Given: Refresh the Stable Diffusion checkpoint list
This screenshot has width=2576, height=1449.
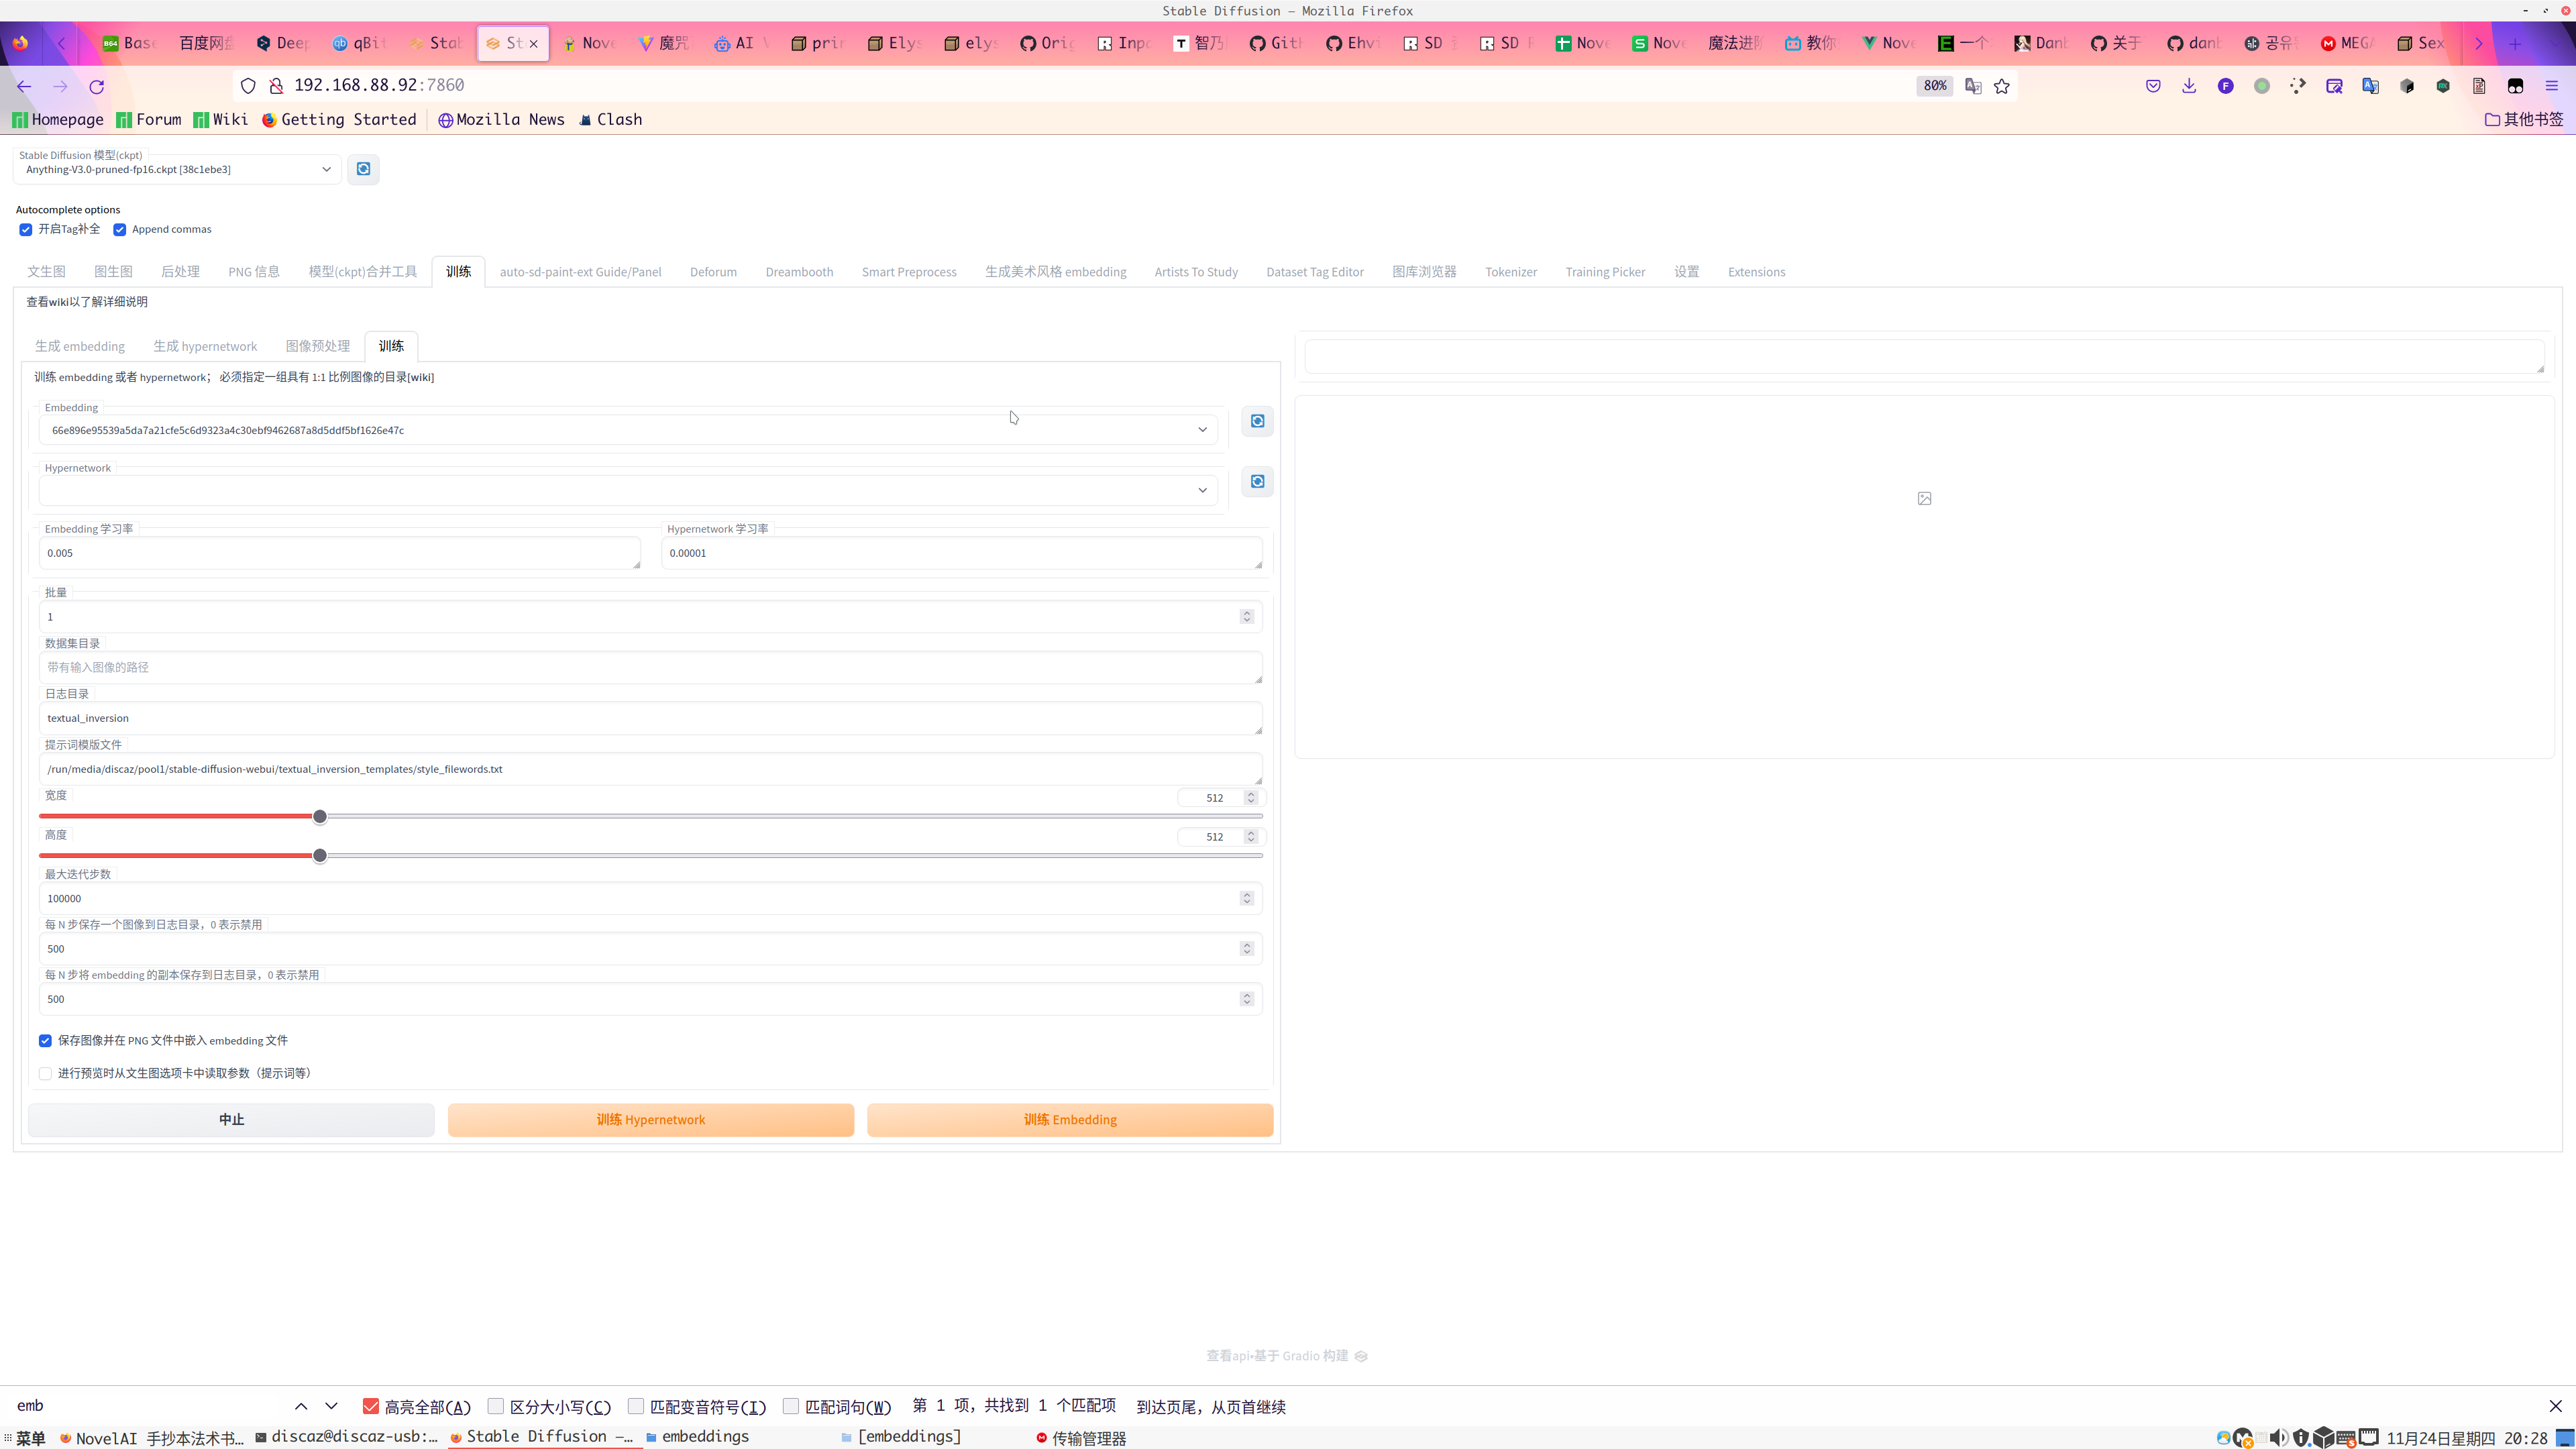Looking at the screenshot, I should [363, 169].
